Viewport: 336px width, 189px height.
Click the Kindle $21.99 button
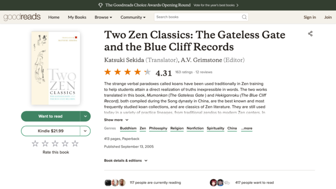pos(50,131)
